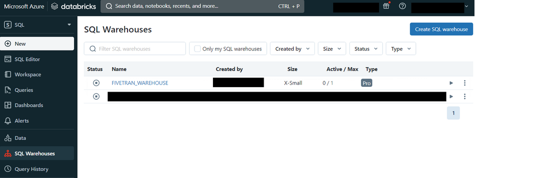This screenshot has height=178, width=539.
Task: Click the search magnifier icon in header
Action: coord(109,7)
